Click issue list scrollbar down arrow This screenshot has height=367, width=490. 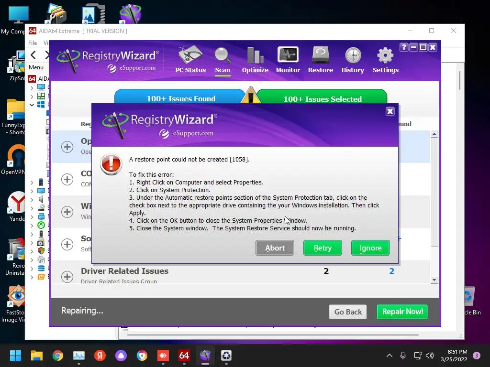tap(434, 280)
